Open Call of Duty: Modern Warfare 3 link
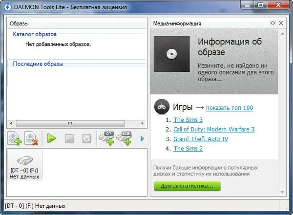The image size is (293, 215). 214,129
